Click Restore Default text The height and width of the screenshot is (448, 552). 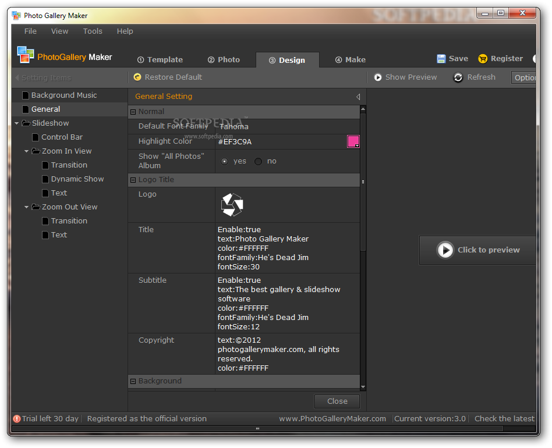(x=173, y=77)
